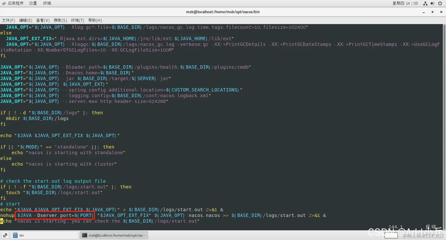The width and height of the screenshot is (446, 240).
Task: Open the 编辑(E) menu
Action: [x=25, y=20]
